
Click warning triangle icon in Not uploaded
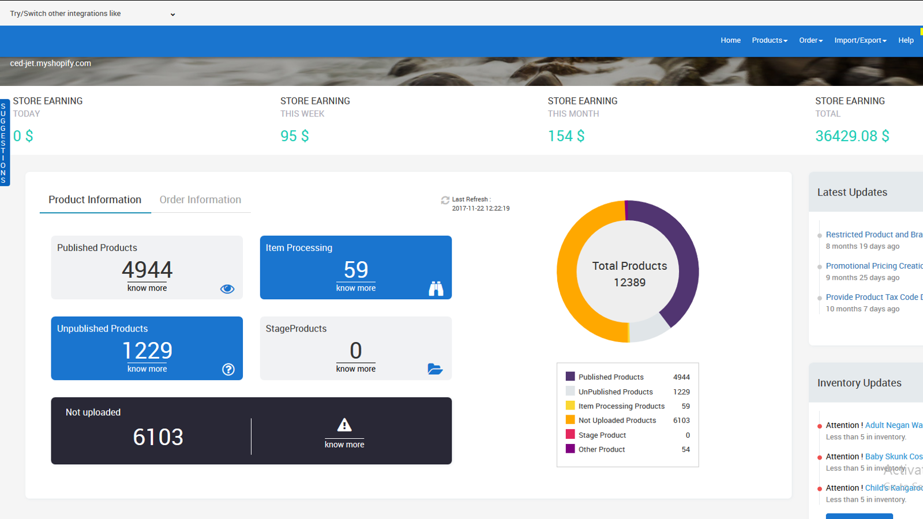tap(344, 426)
